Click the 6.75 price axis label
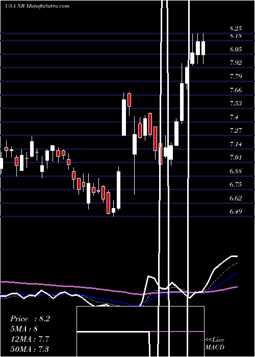Viewport: 255px width, 357px height. click(x=236, y=185)
